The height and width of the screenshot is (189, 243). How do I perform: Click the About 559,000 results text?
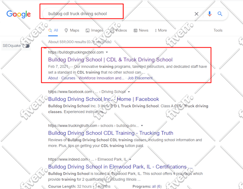(80, 42)
